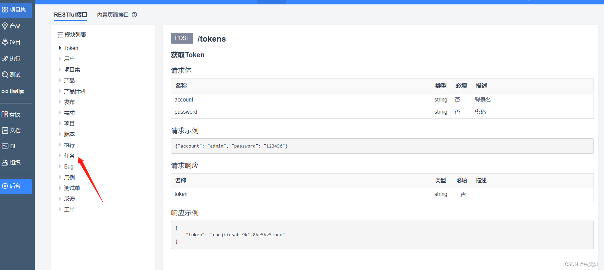Expand the 用户 module arrow

point(60,59)
